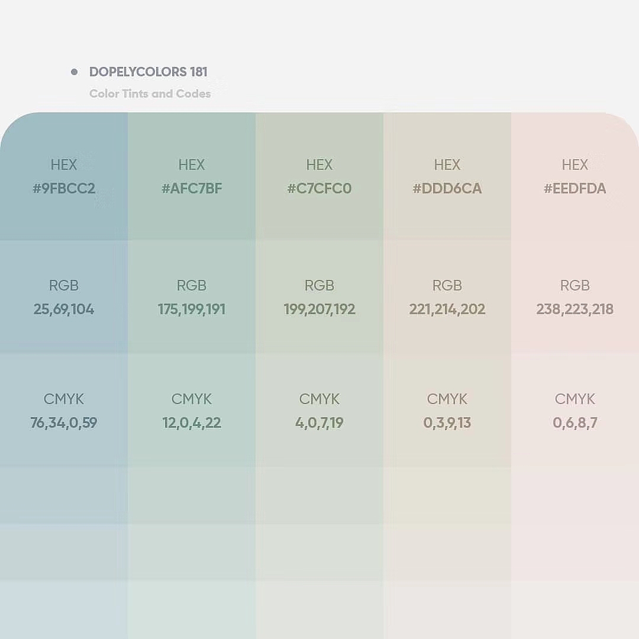Click the CMYK value 0,6,8,7
The image size is (639, 639).
575,423
